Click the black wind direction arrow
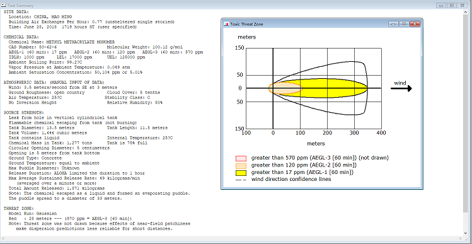The height and width of the screenshot is (244, 472). point(401,88)
